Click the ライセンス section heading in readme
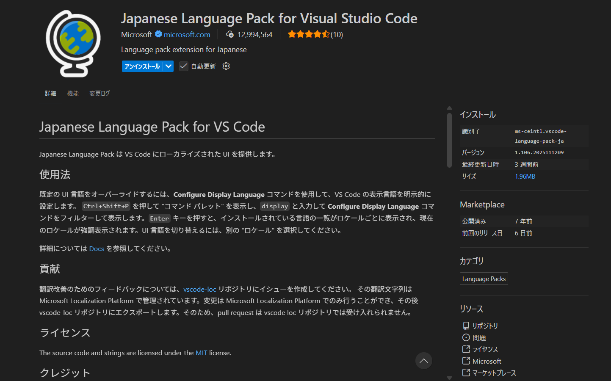Image resolution: width=611 pixels, height=381 pixels. [65, 333]
